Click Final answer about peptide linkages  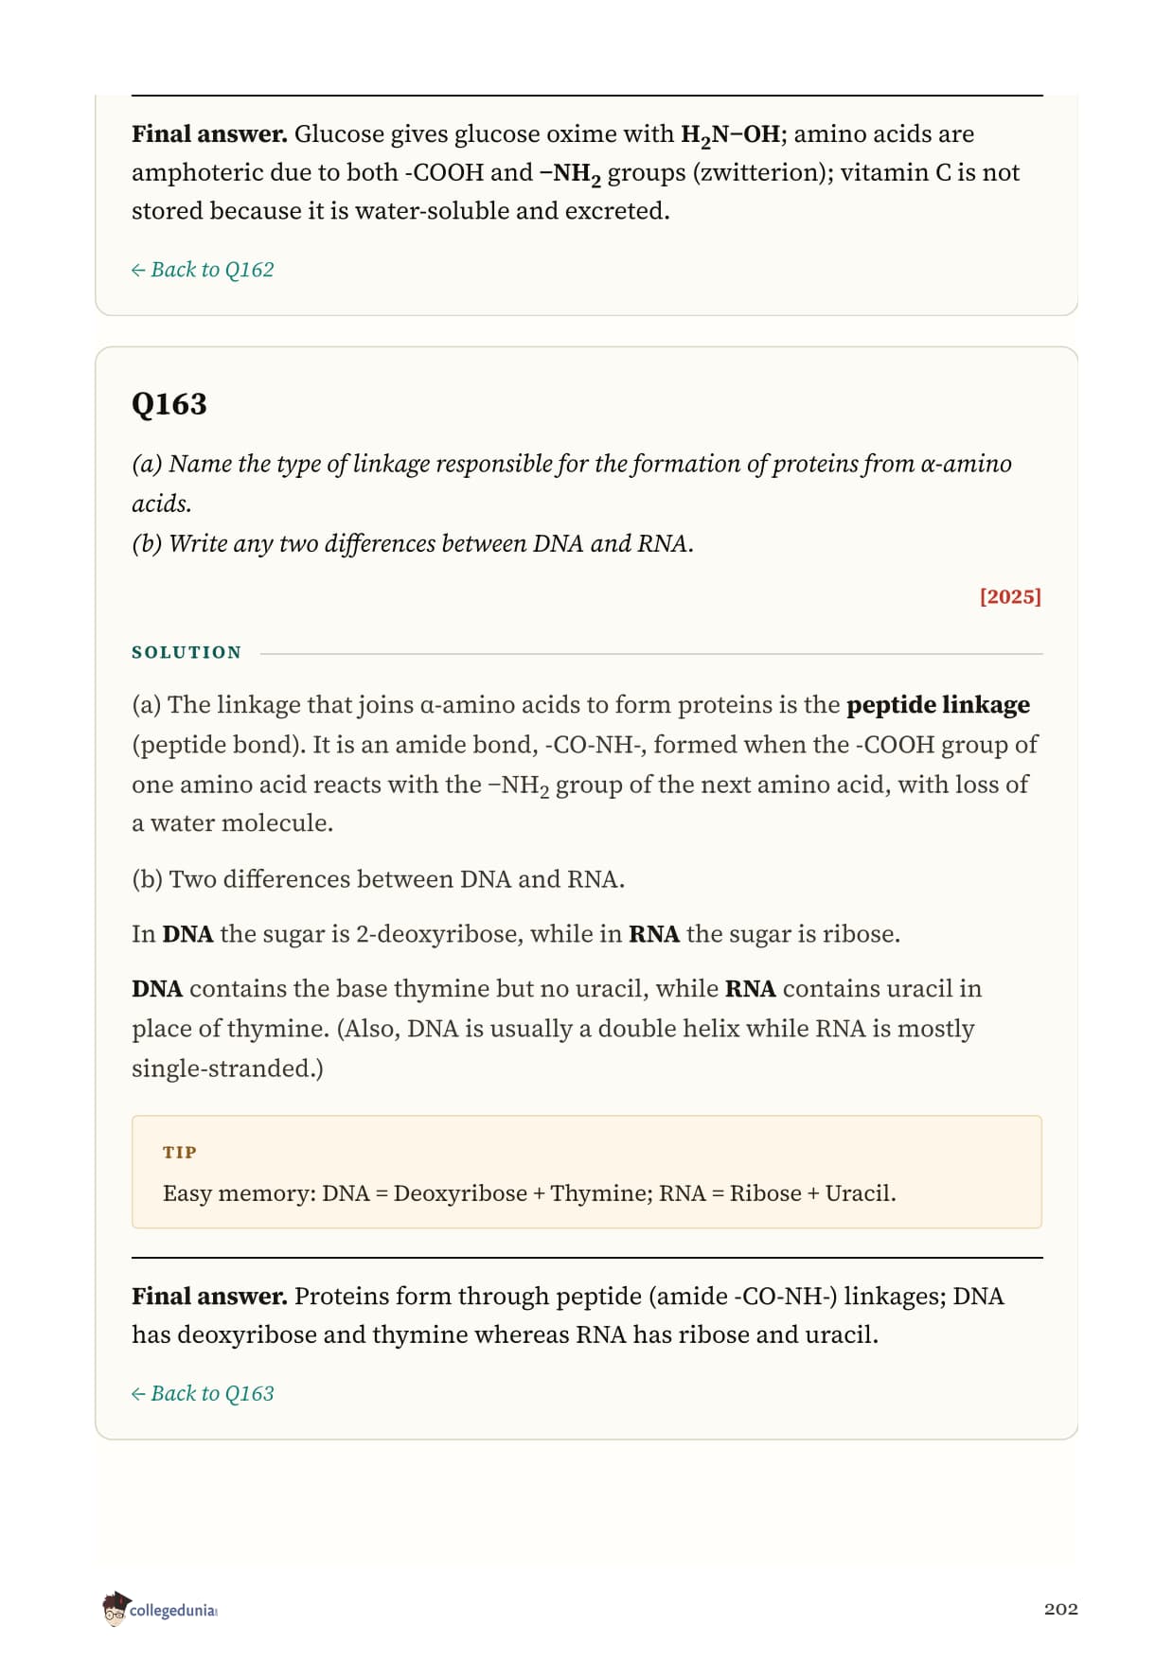(x=568, y=1316)
